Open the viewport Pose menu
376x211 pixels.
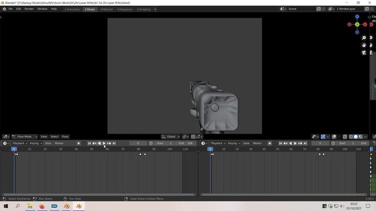65,137
